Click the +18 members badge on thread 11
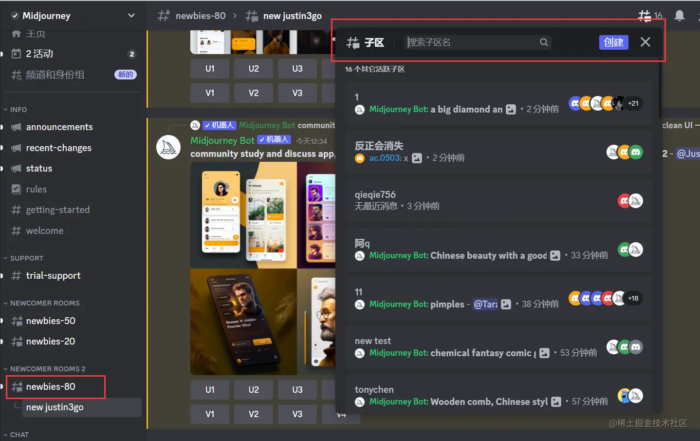This screenshot has width=700, height=441. [633, 298]
